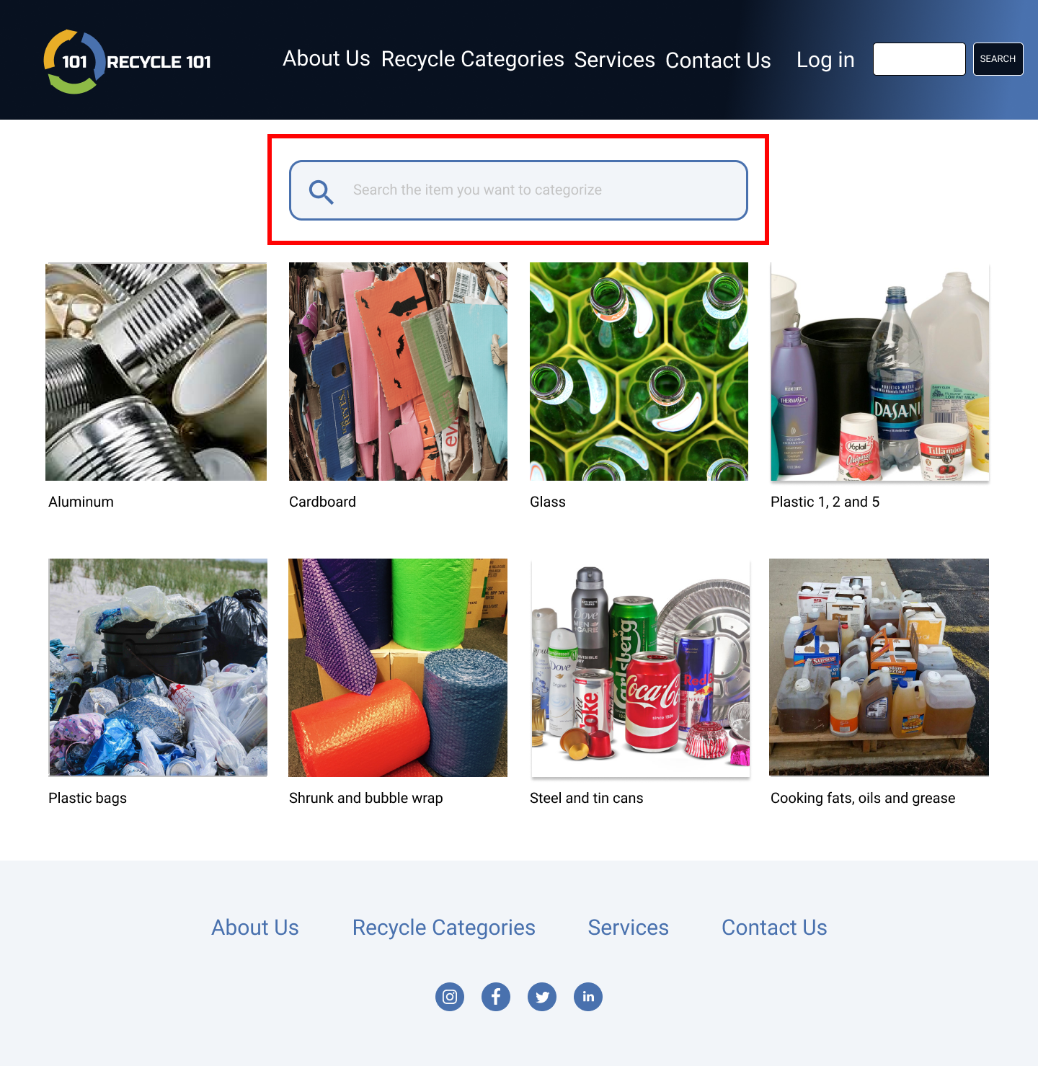The width and height of the screenshot is (1038, 1066).
Task: Open Contact Us in the header menu
Action: click(x=718, y=61)
